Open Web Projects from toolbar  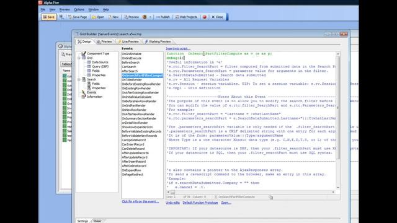pos(186,17)
